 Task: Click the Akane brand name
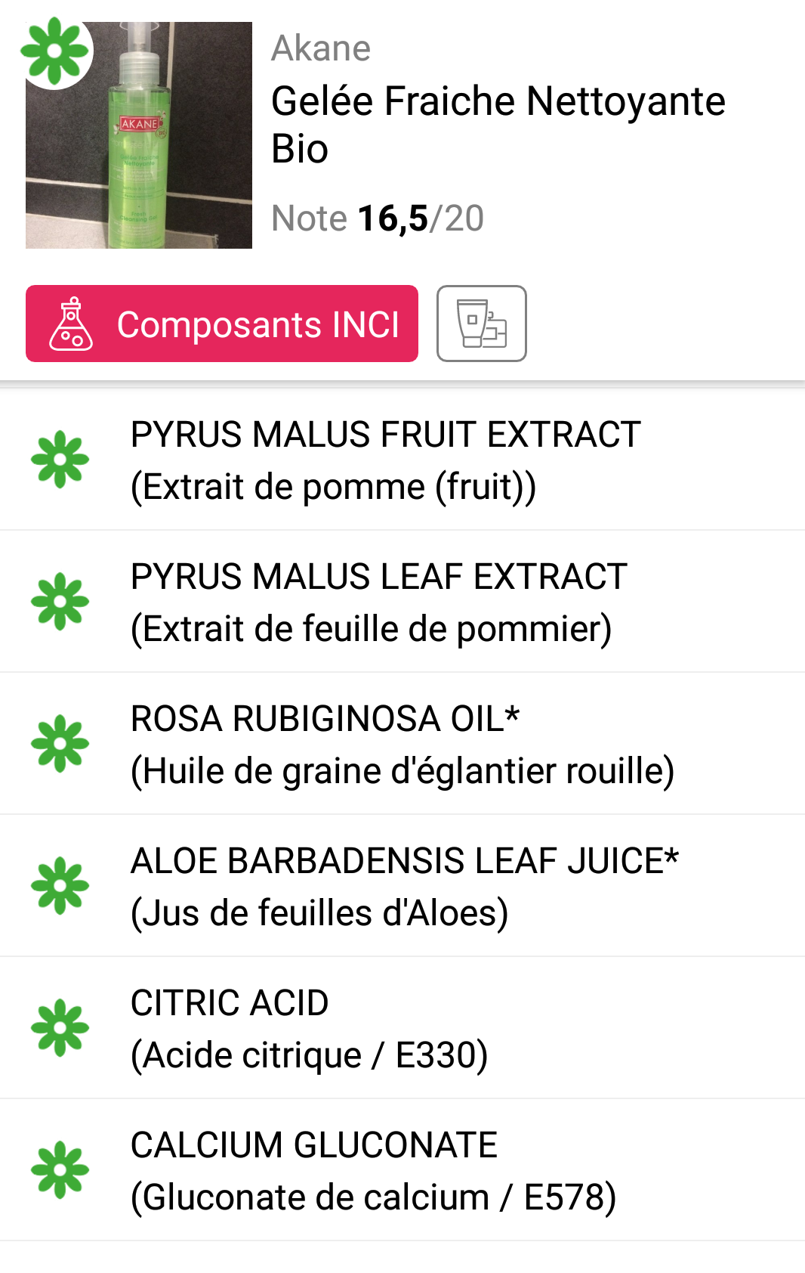pos(321,48)
